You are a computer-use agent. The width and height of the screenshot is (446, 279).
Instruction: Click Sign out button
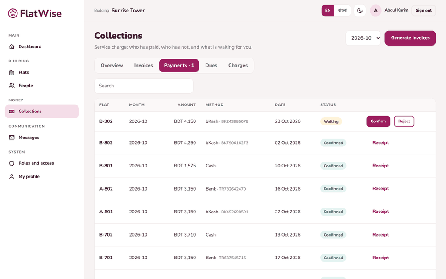coord(424,11)
